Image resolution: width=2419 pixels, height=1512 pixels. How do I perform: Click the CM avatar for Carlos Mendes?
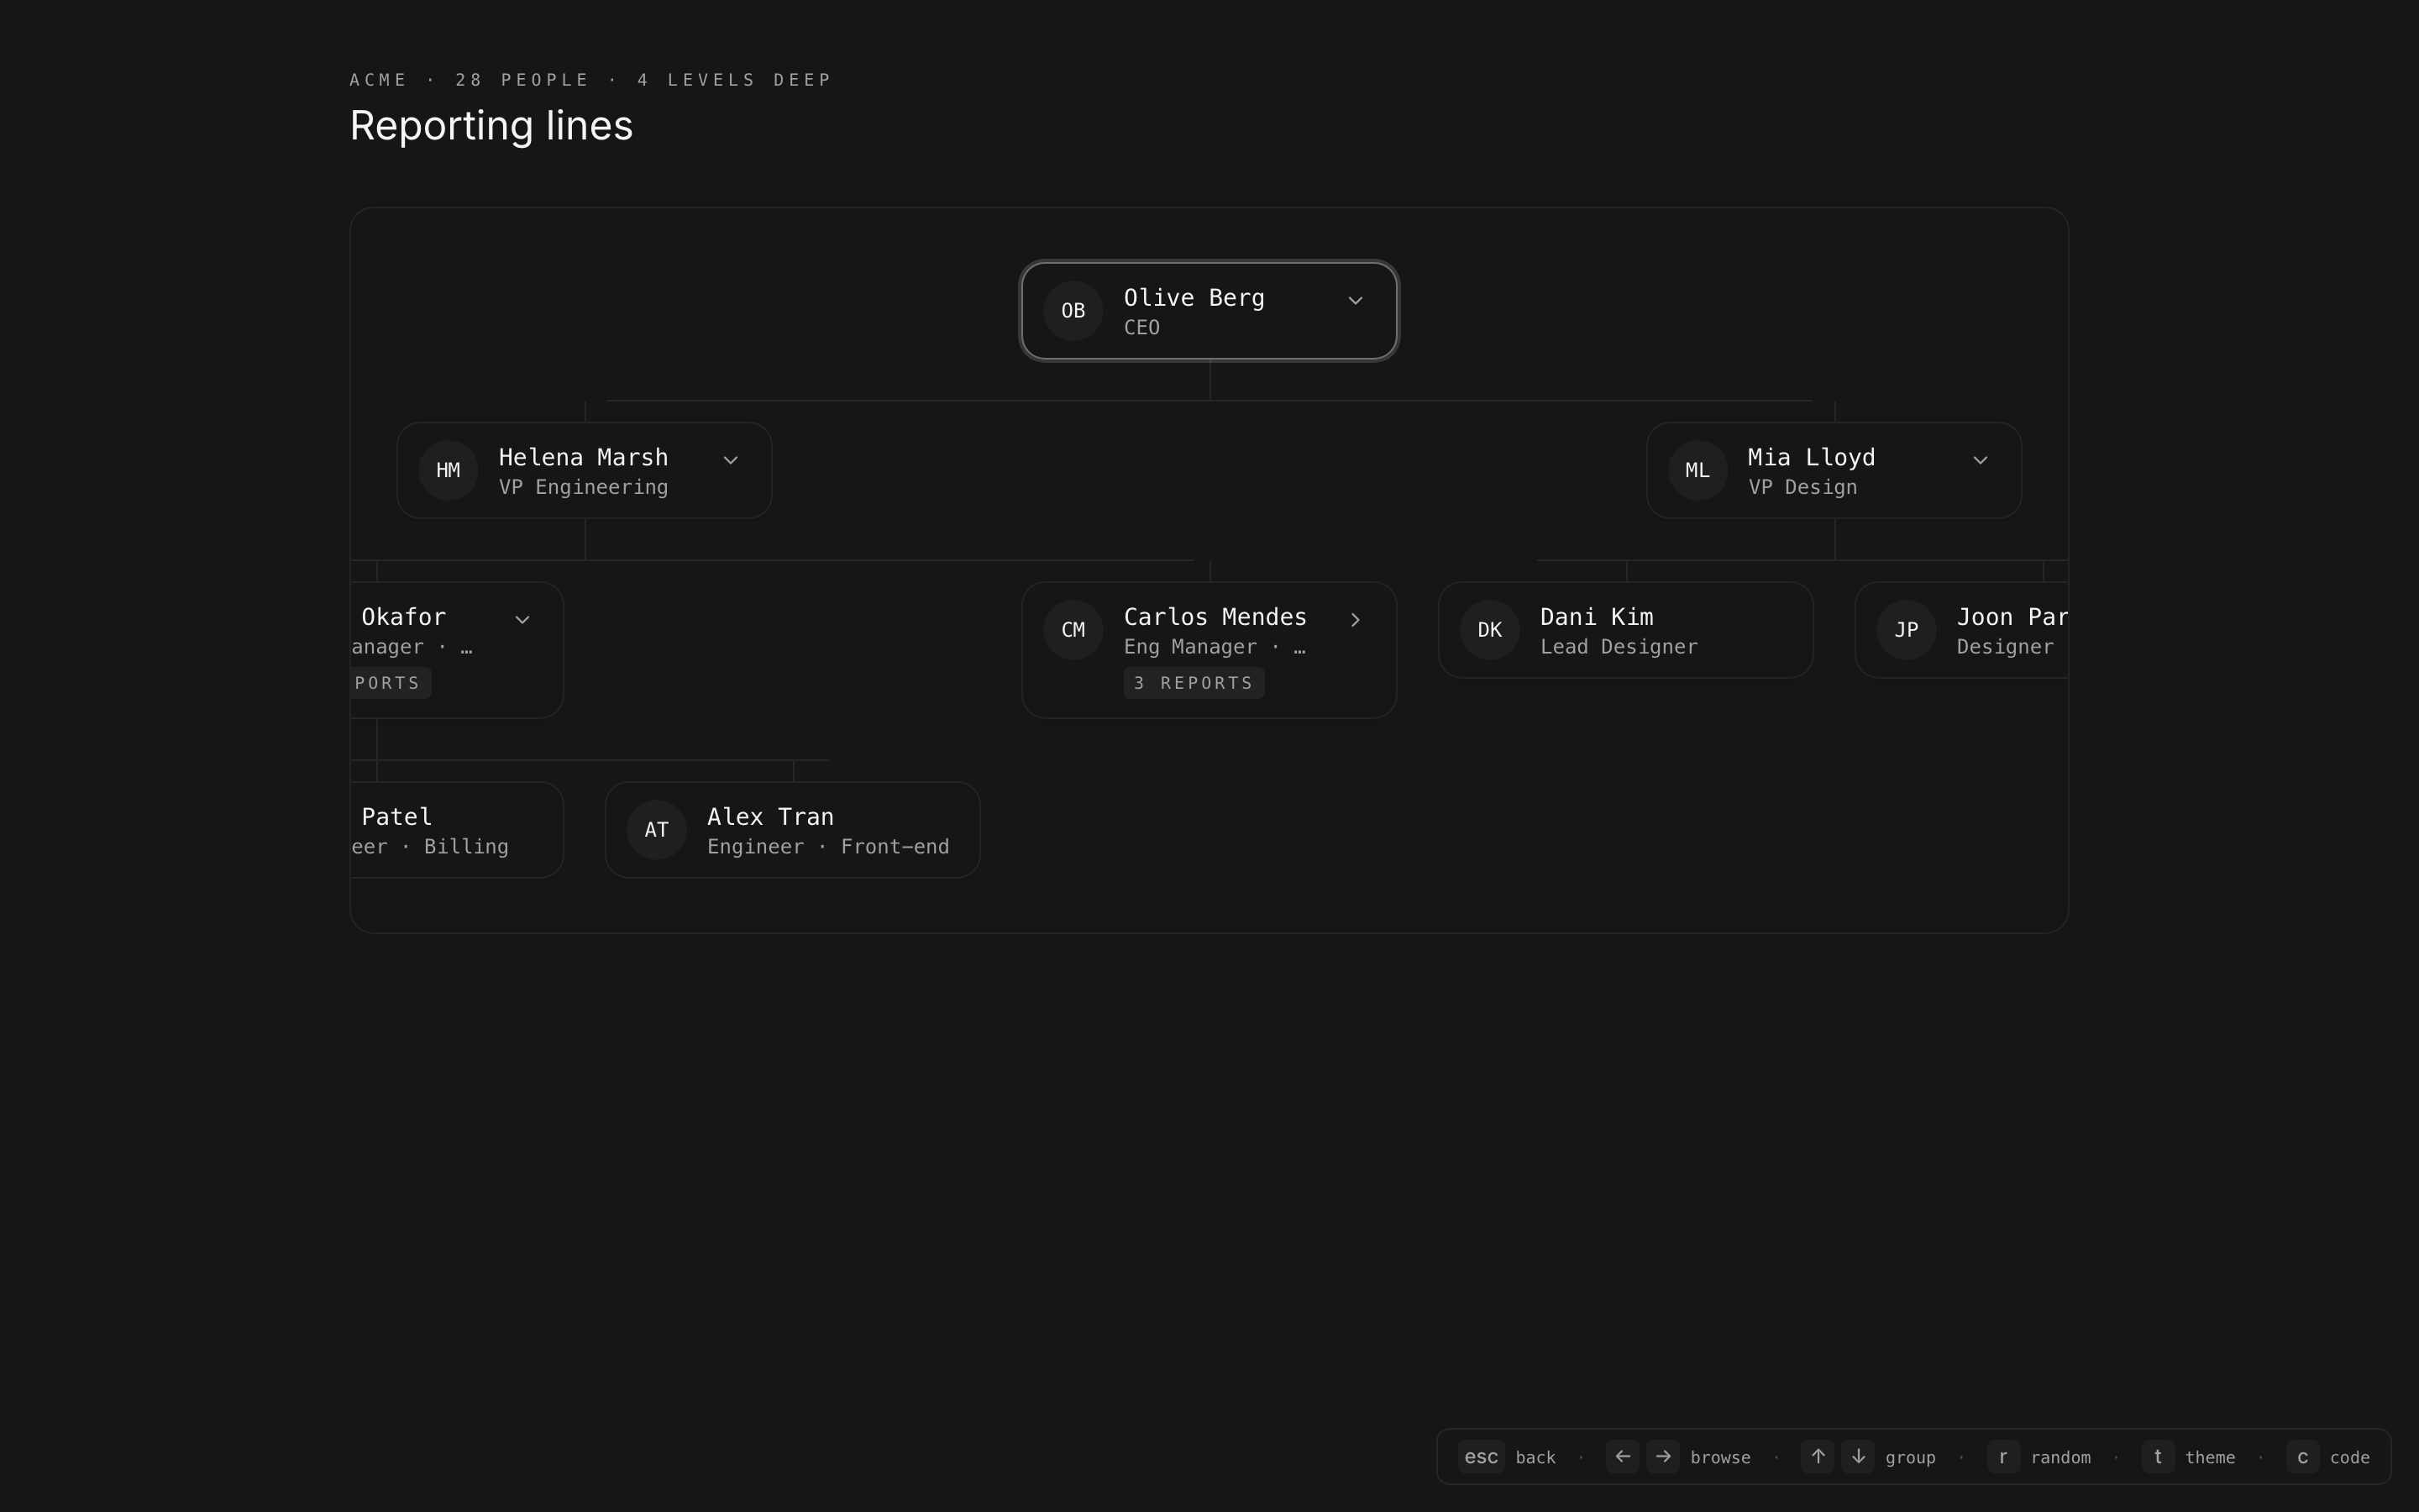(x=1073, y=630)
